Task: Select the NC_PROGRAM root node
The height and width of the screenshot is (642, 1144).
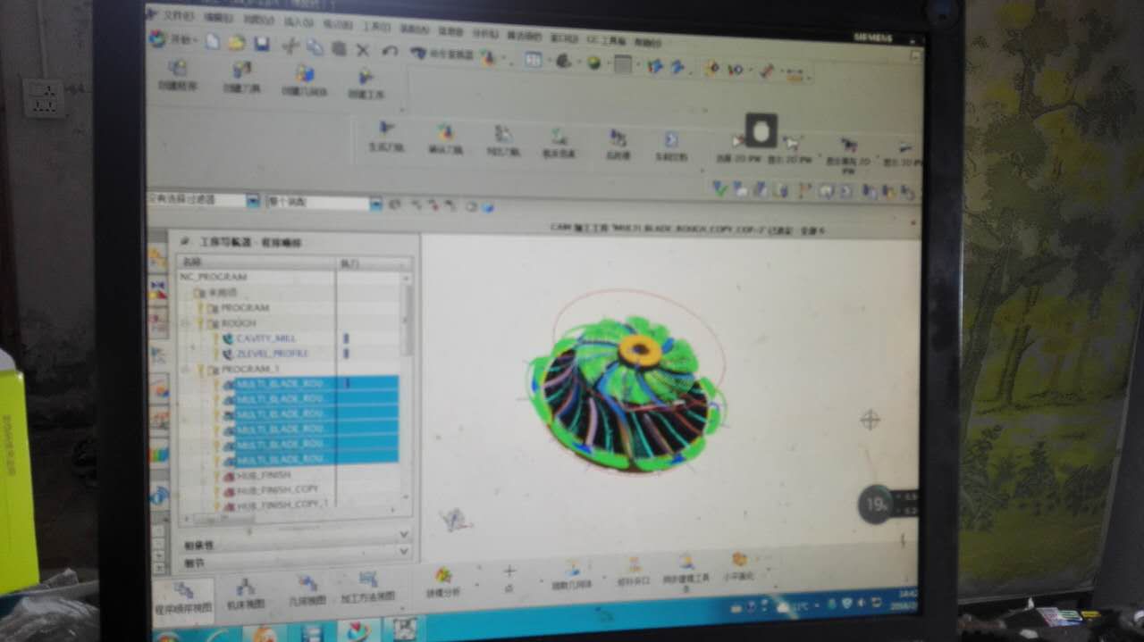Action: [x=213, y=277]
